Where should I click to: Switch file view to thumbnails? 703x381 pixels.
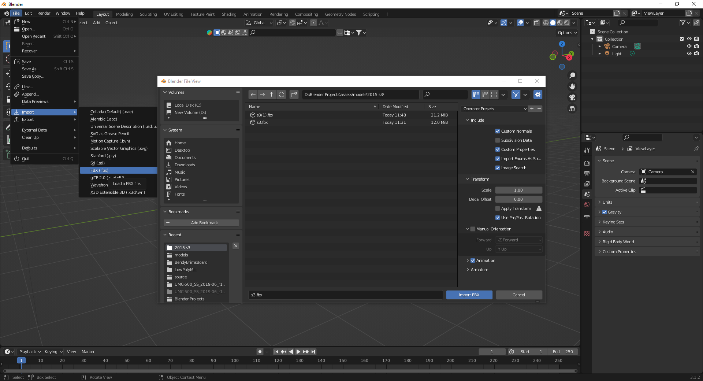[x=494, y=95]
